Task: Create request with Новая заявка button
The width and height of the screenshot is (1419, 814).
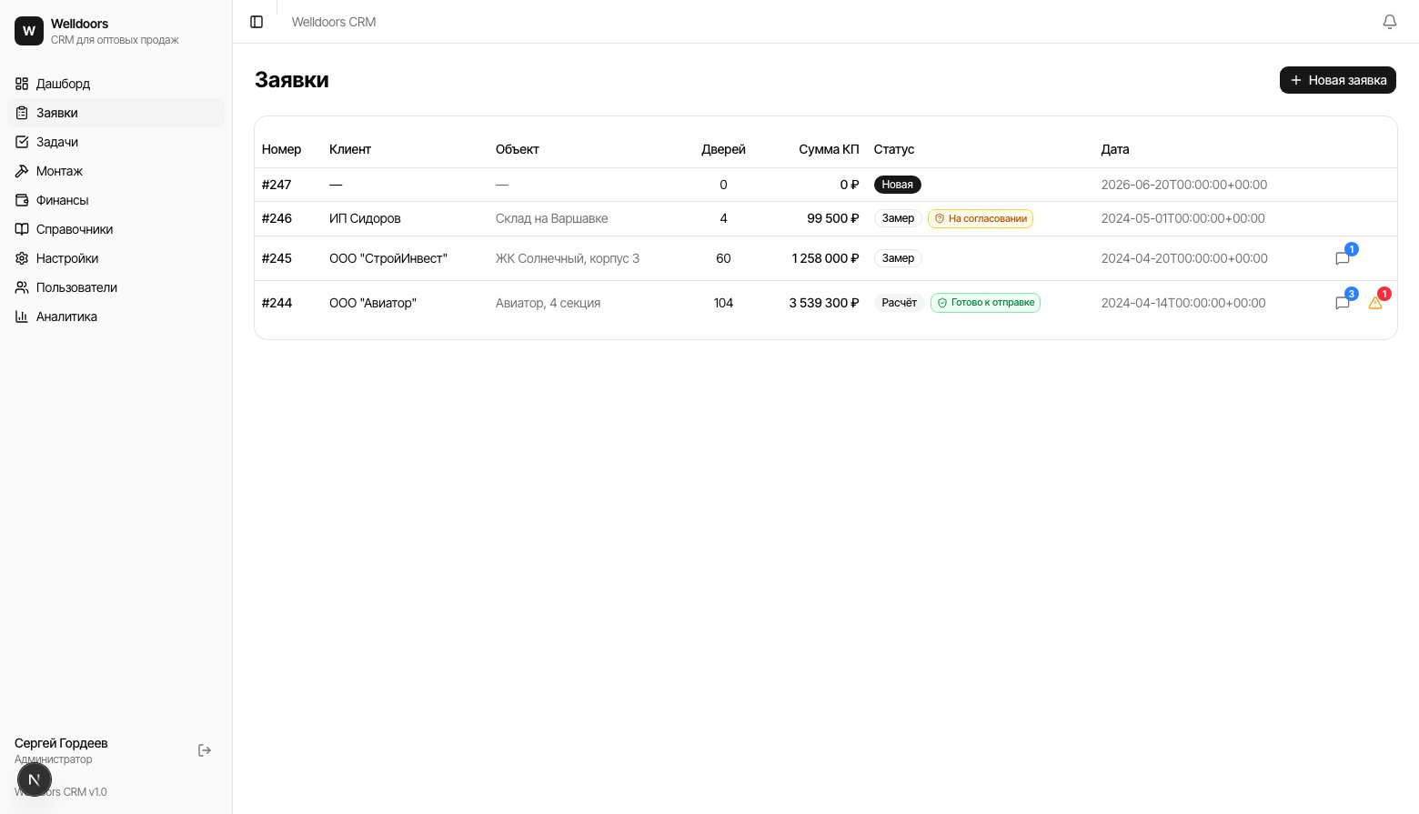Action: pos(1337,80)
